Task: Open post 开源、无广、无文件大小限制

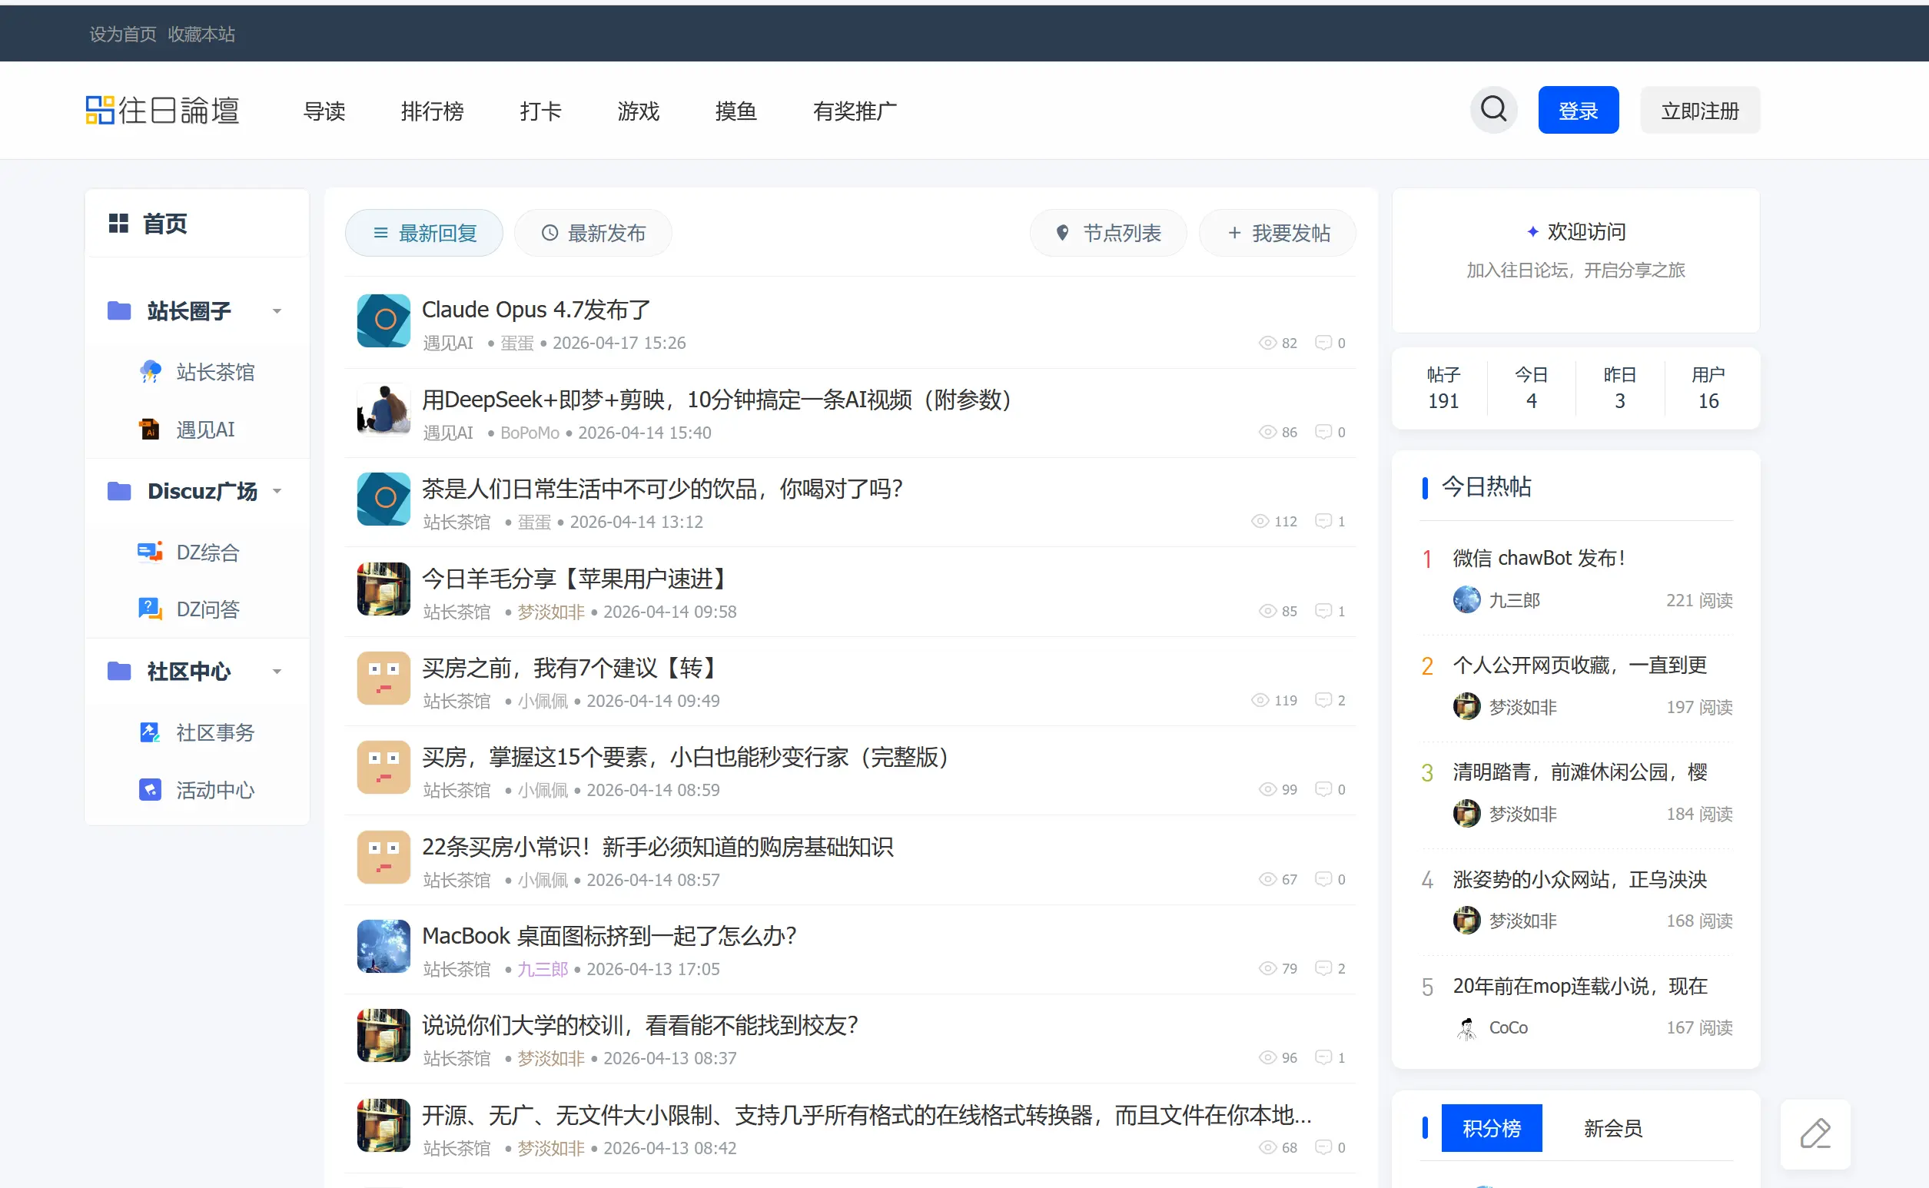Action: tap(867, 1114)
